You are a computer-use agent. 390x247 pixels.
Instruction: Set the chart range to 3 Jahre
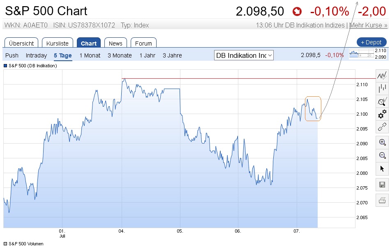172,55
